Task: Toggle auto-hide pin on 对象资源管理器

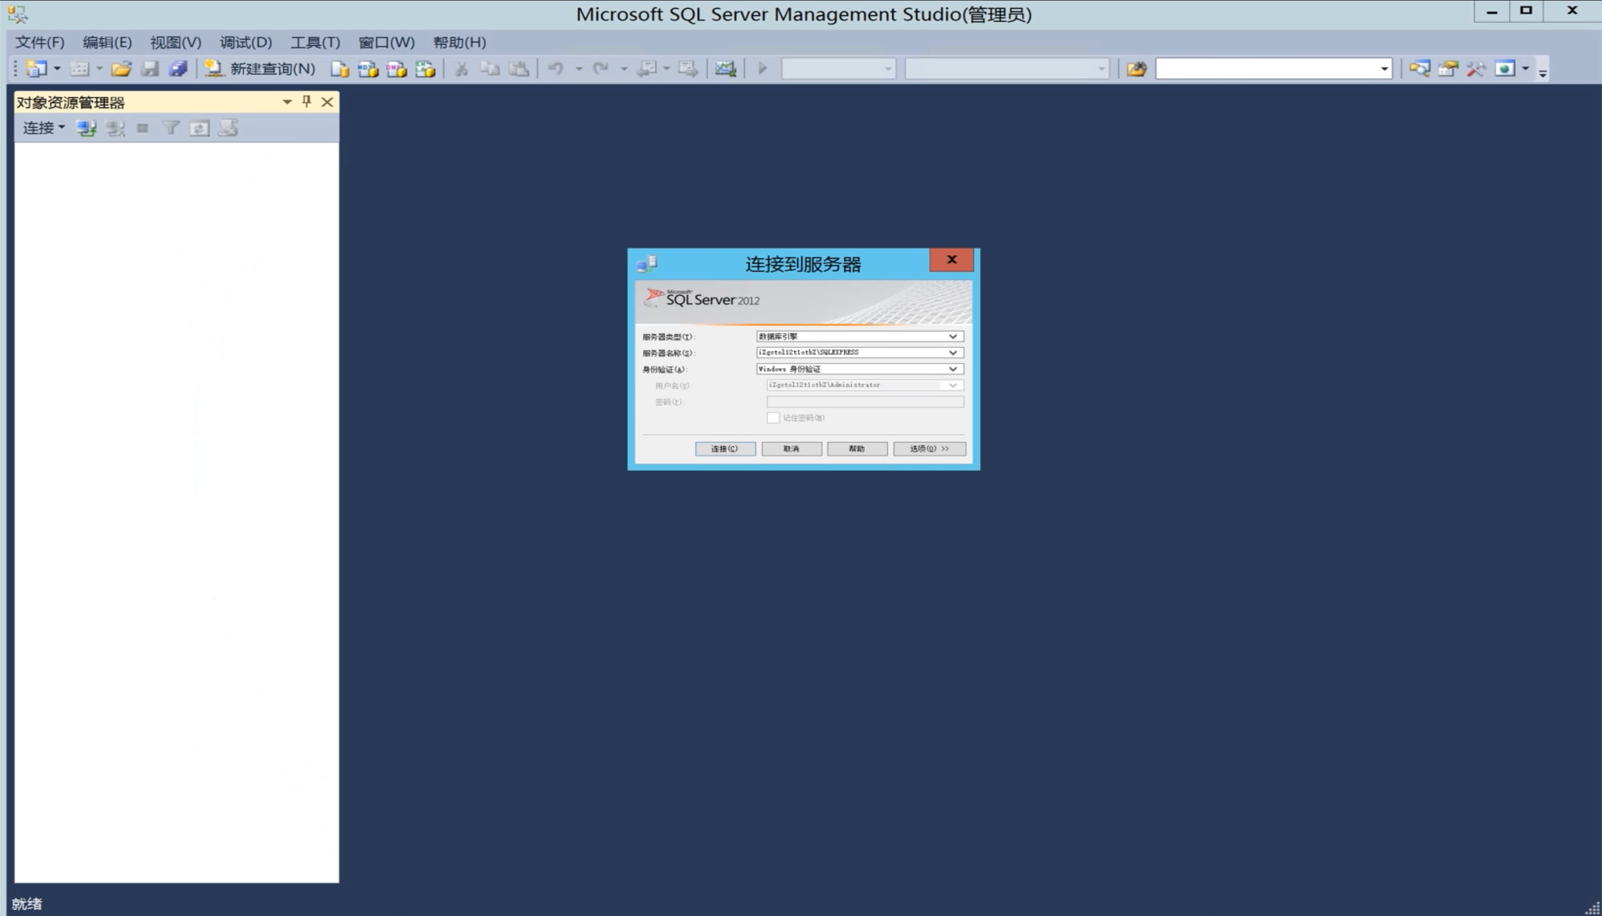Action: (306, 102)
